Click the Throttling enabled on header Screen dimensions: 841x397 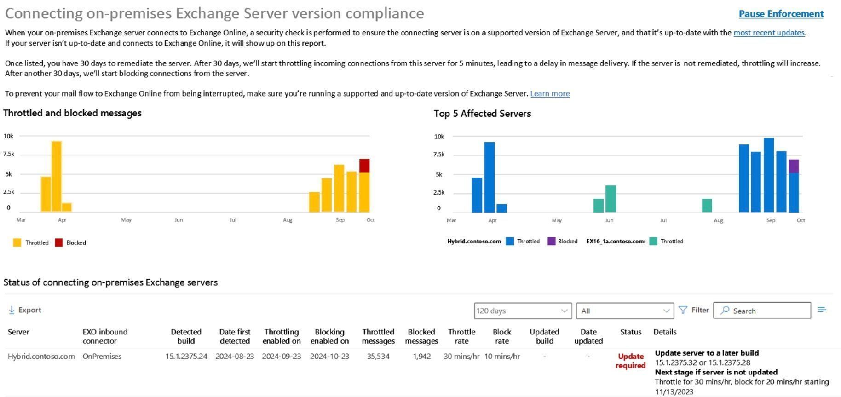point(282,337)
